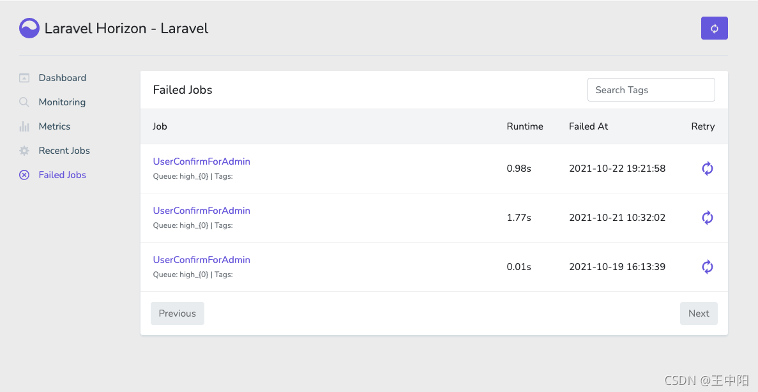The width and height of the screenshot is (758, 392).
Task: Focus the Search Tags input field
Action: 651,90
